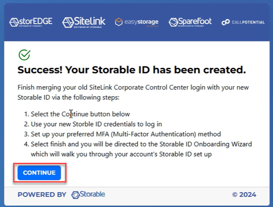The image size is (273, 207).
Task: Click the SpareFoot logo in header
Action: tap(190, 22)
